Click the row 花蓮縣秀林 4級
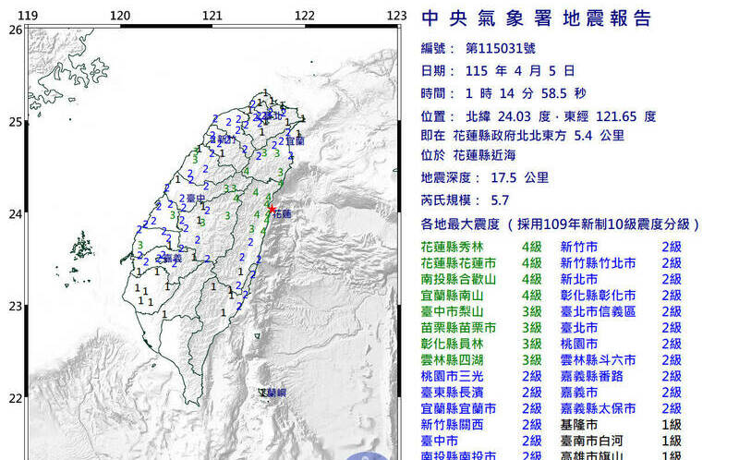Image resolution: width=739 pixels, height=460 pixels. point(481,247)
